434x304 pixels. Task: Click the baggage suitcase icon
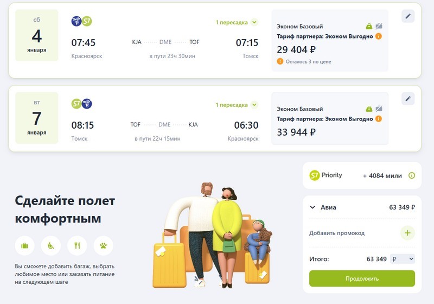[24, 245]
